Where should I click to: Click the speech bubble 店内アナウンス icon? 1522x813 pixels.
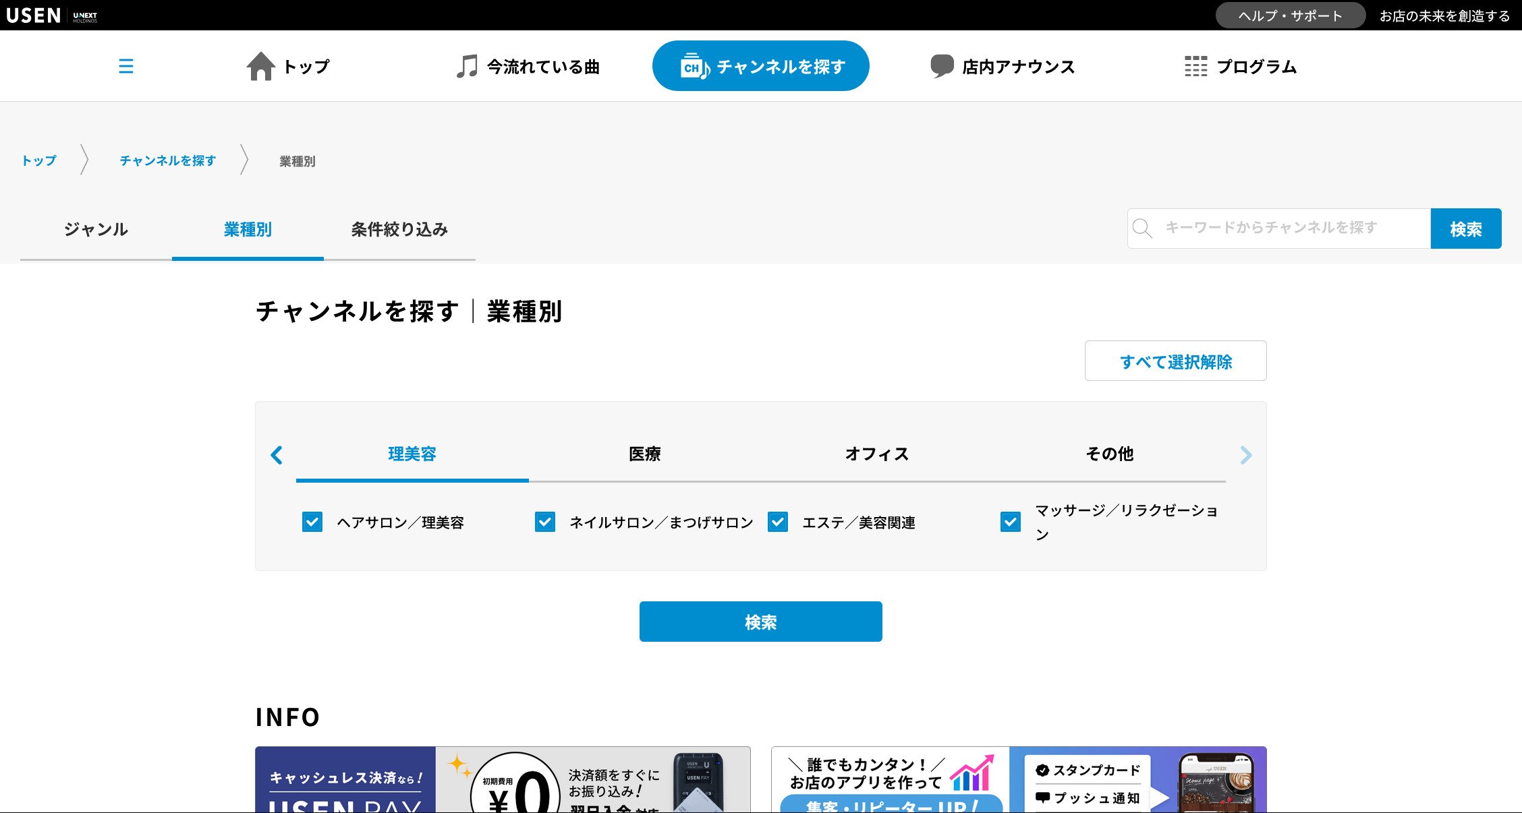(942, 66)
